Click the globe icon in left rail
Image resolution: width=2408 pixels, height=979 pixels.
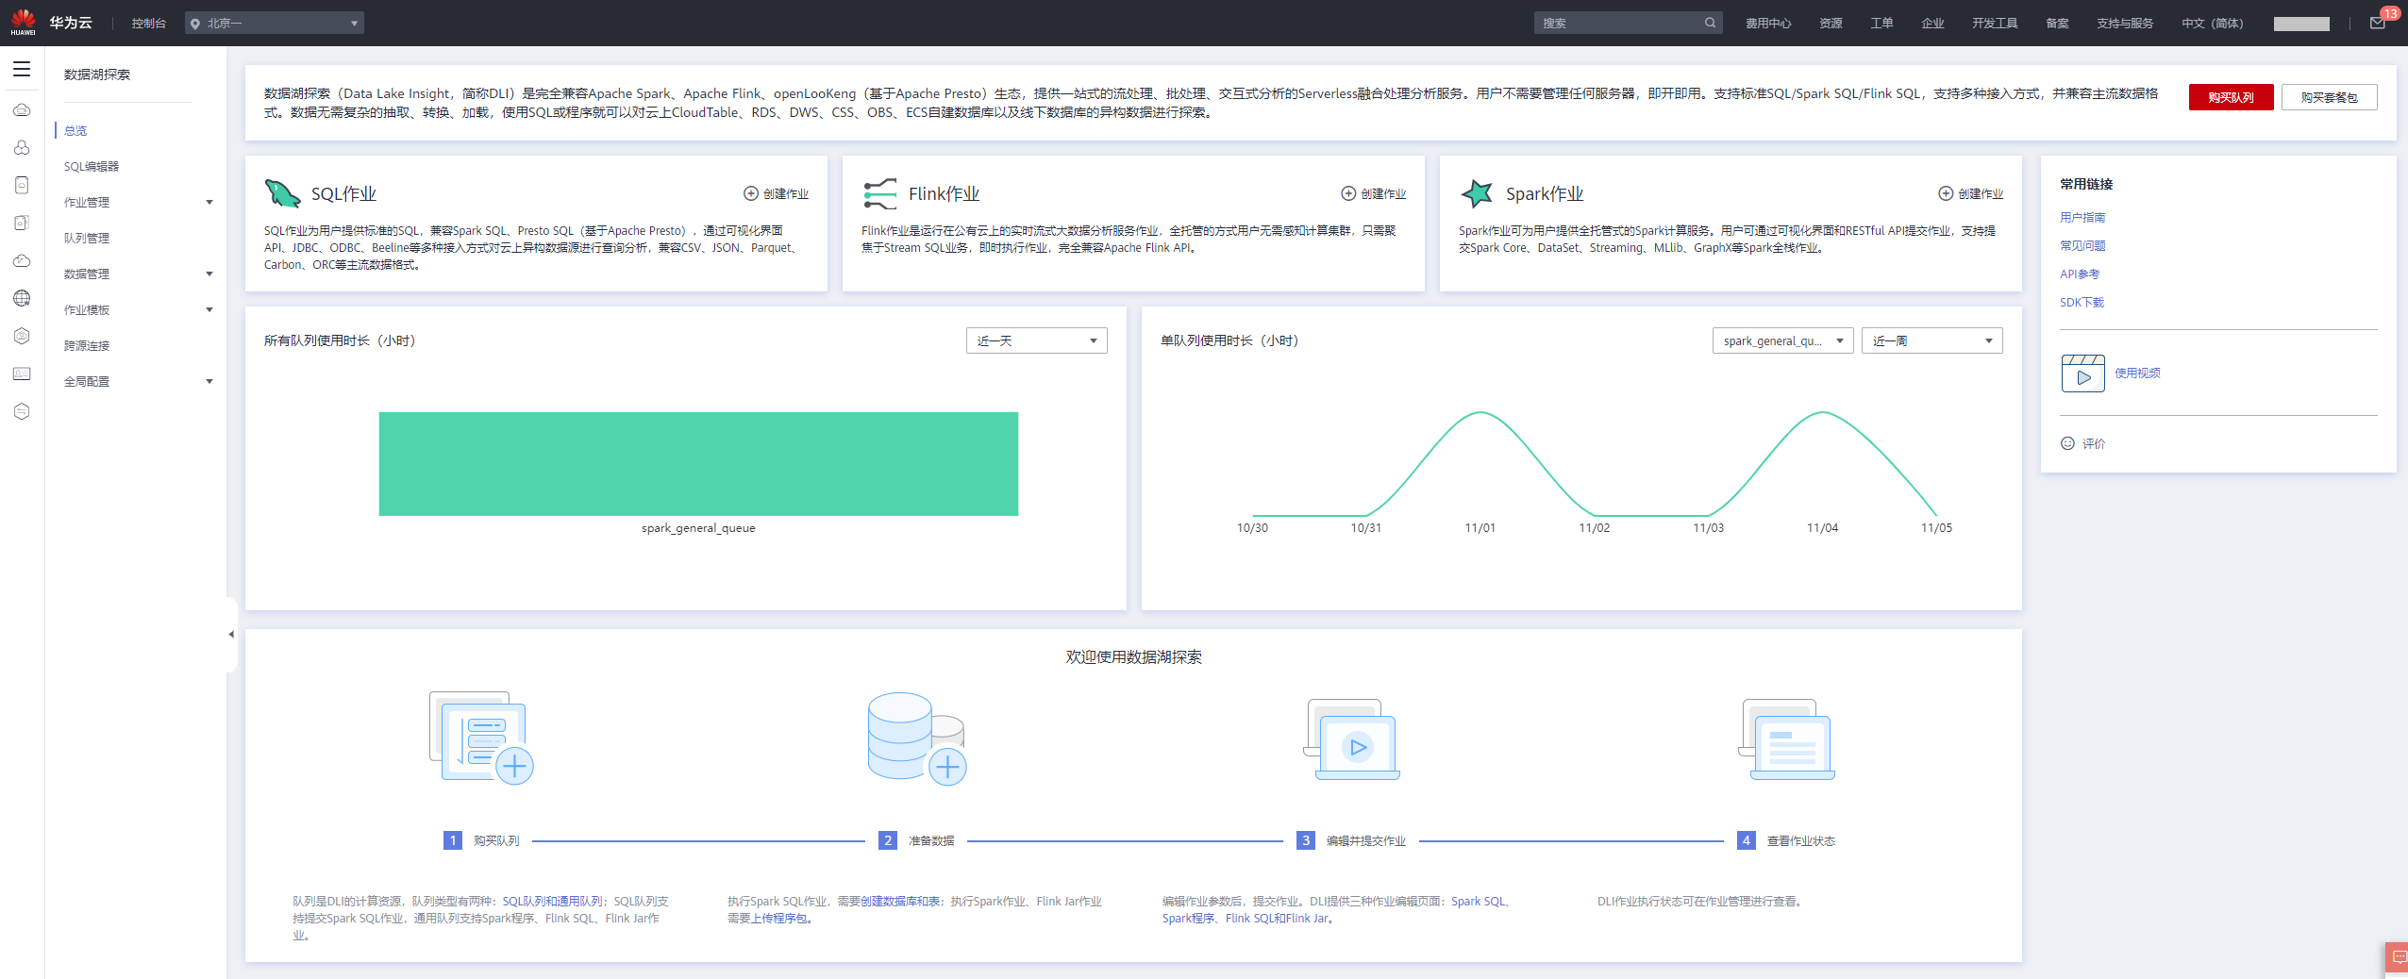(x=22, y=298)
